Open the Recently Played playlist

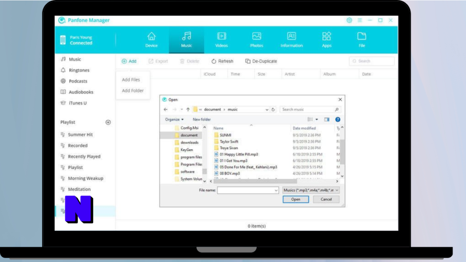point(85,156)
